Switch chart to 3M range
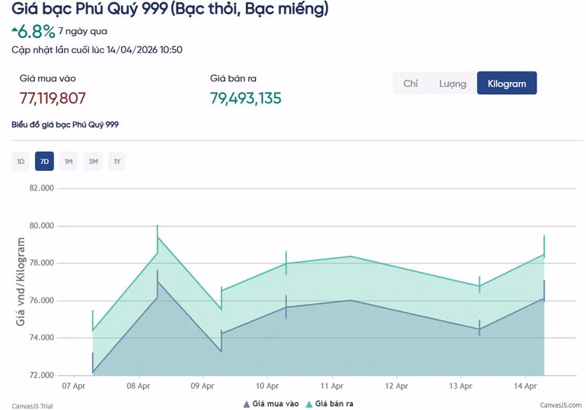 point(93,162)
